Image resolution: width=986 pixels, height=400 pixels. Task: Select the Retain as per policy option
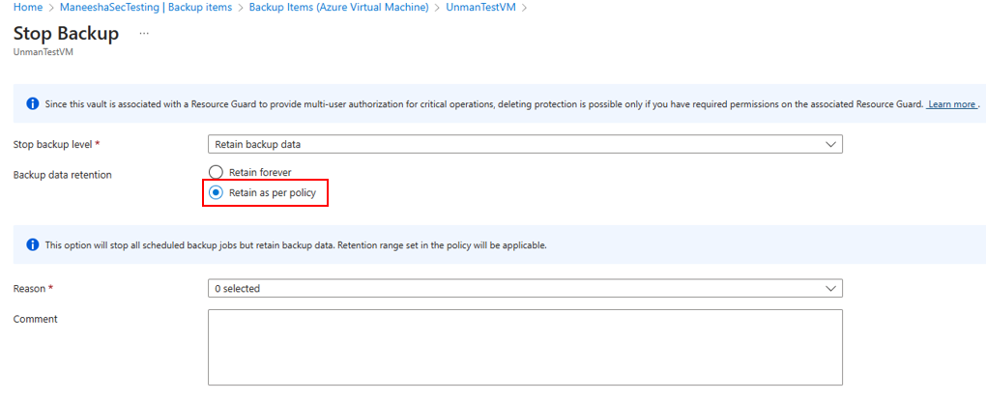coord(217,192)
